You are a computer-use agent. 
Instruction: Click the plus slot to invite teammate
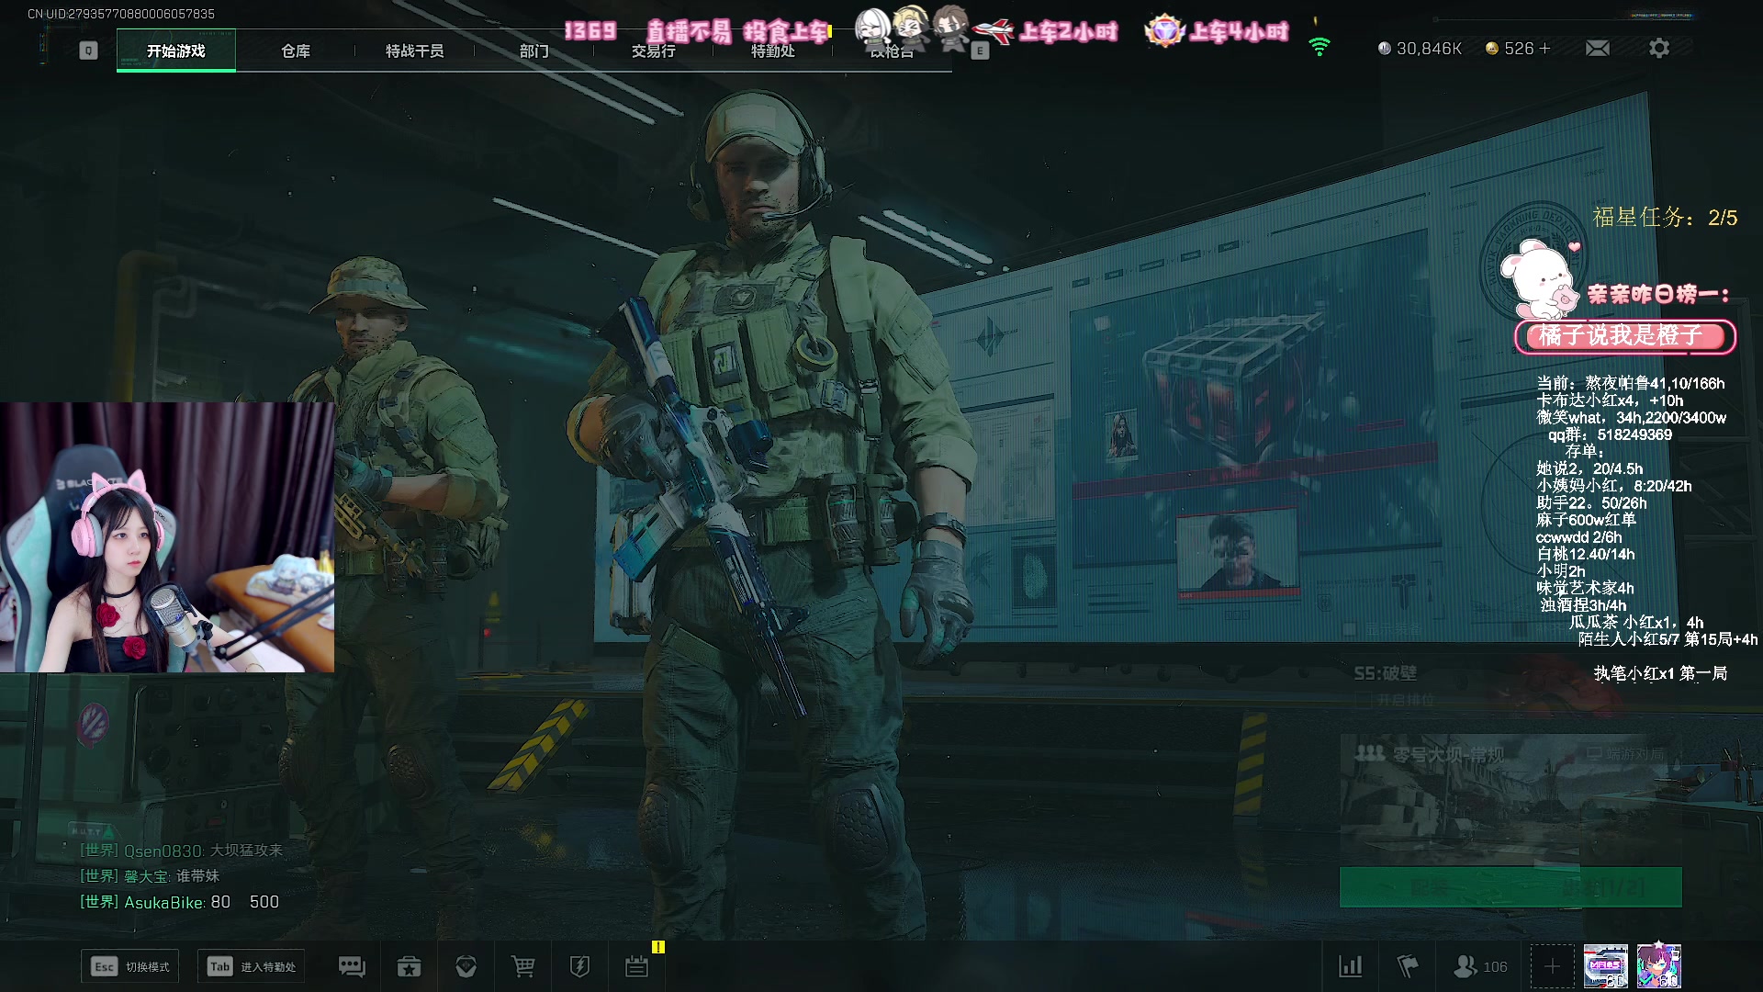coord(1552,966)
